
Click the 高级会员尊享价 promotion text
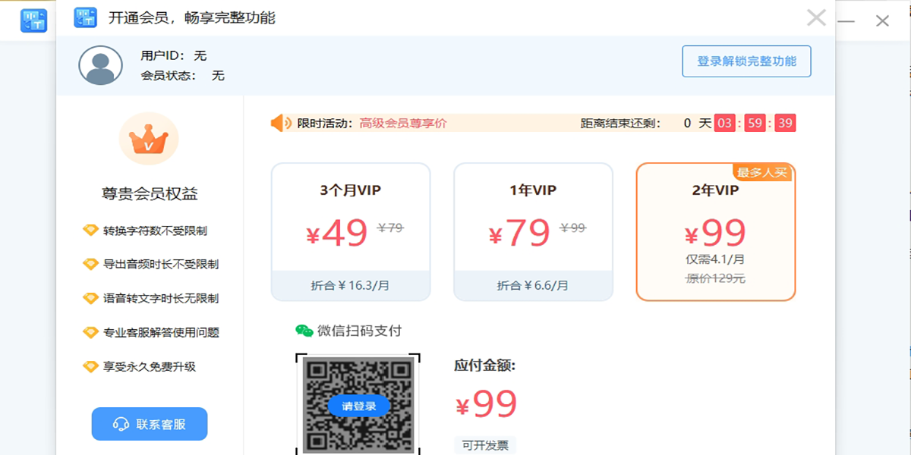pyautogui.click(x=403, y=123)
